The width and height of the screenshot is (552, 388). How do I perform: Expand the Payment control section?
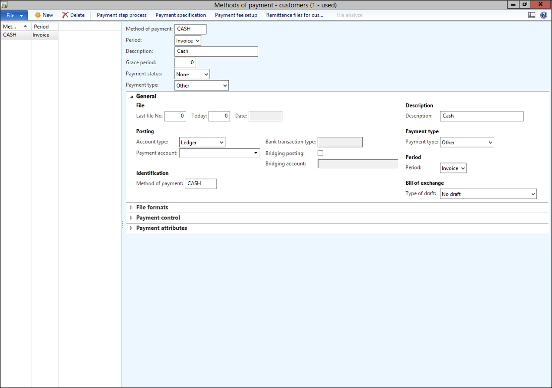pos(158,218)
